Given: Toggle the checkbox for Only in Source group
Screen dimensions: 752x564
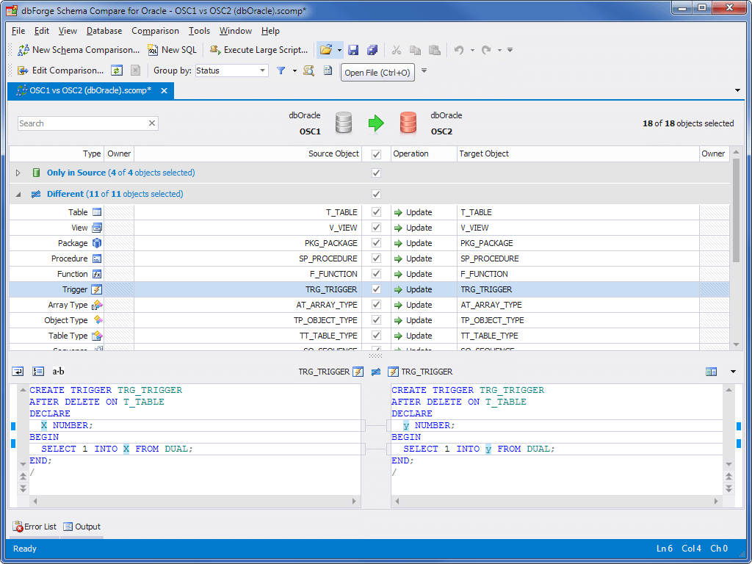Looking at the screenshot, I should pos(376,173).
